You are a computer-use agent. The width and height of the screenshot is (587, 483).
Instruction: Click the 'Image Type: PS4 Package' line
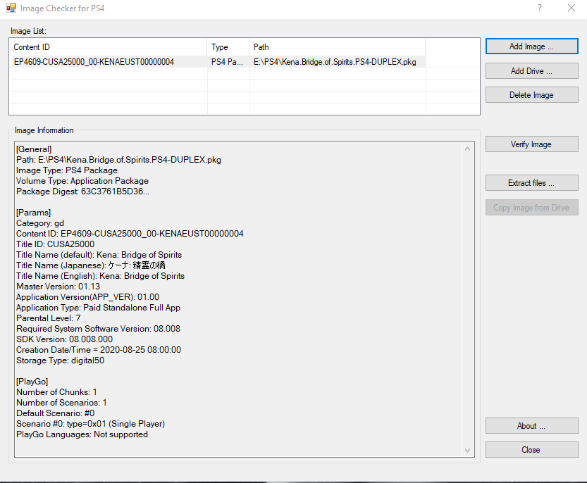pyautogui.click(x=67, y=170)
